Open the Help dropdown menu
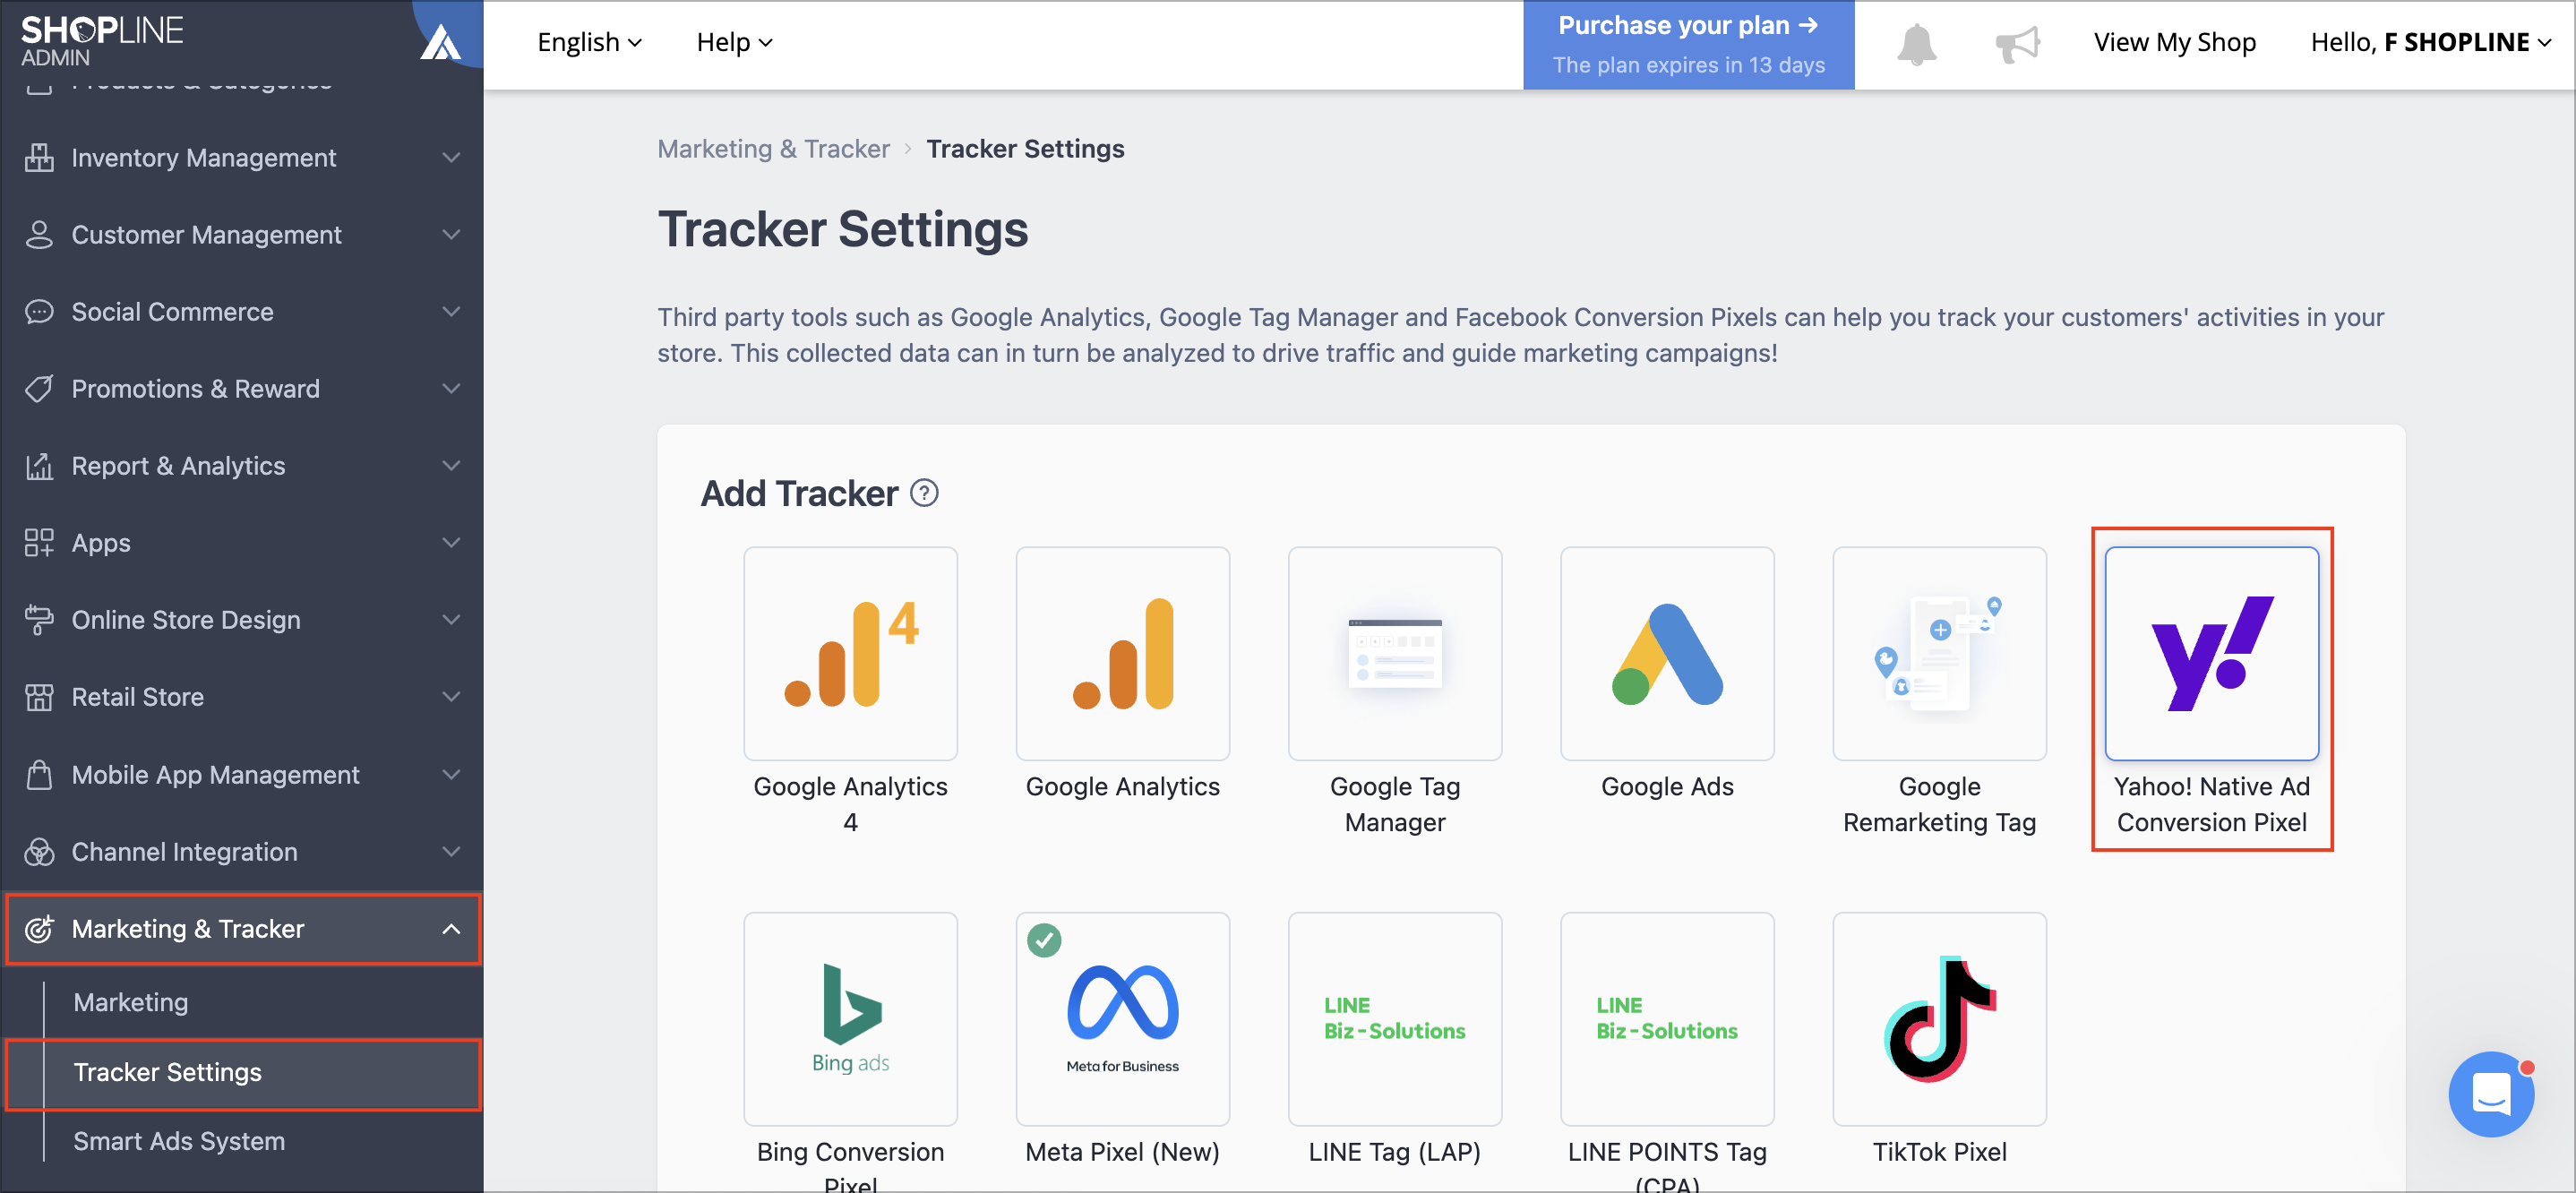 pyautogui.click(x=734, y=42)
